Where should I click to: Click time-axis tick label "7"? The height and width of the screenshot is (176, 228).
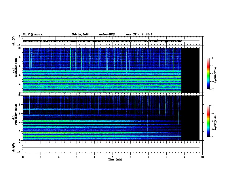(149, 157)
